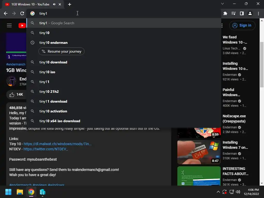Click the Resume your journey chip

61,51
